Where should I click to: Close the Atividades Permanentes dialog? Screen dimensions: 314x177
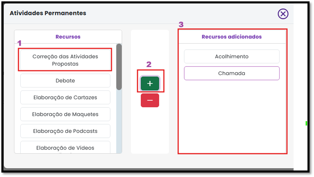(283, 14)
